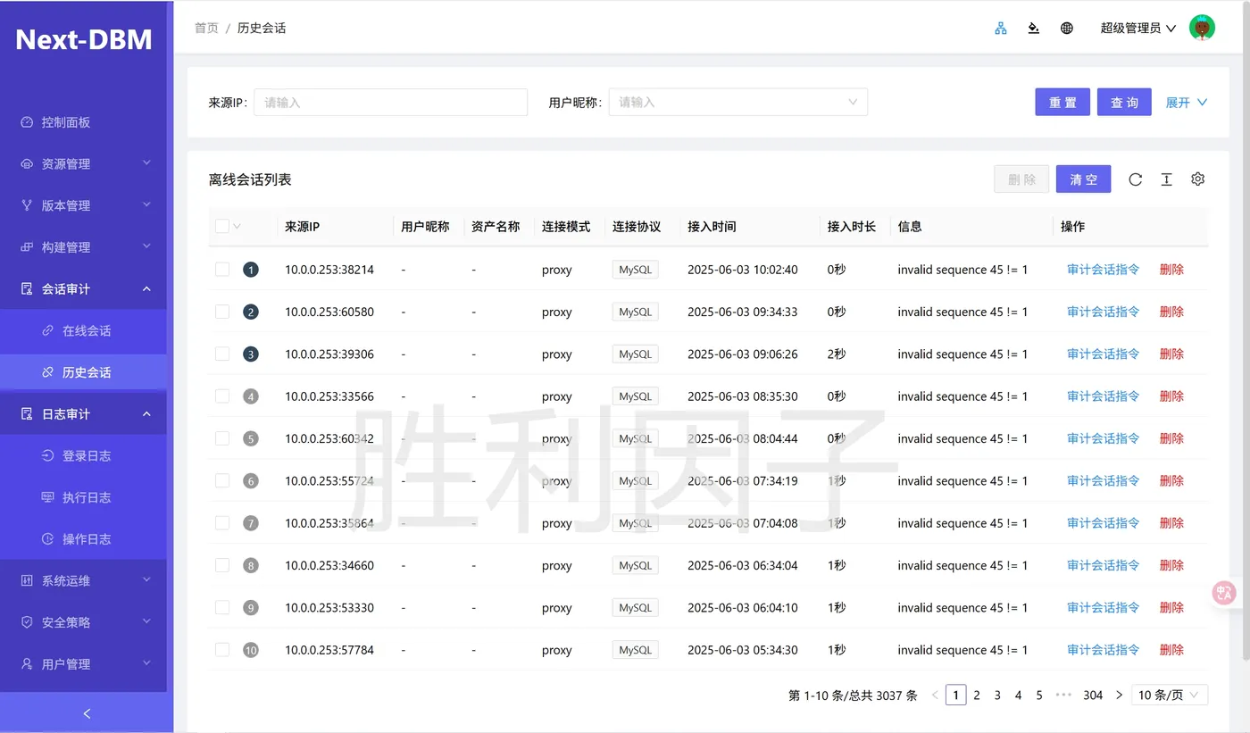The width and height of the screenshot is (1250, 733).
Task: Click 删除 for row 10.0.0.253:60580
Action: coord(1171,312)
